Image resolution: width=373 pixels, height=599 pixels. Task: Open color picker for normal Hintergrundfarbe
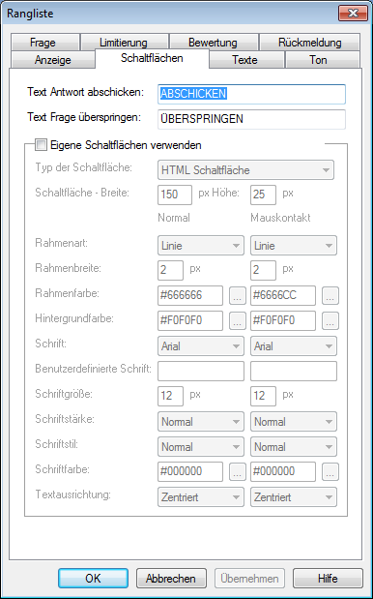click(237, 321)
